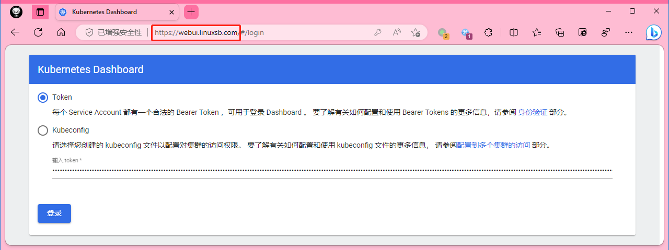The image size is (669, 250).
Task: Open Bing Copilot sidebar icon
Action: (x=653, y=32)
